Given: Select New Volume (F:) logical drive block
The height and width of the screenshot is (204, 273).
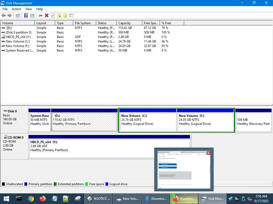Looking at the screenshot, I should coord(205,120).
